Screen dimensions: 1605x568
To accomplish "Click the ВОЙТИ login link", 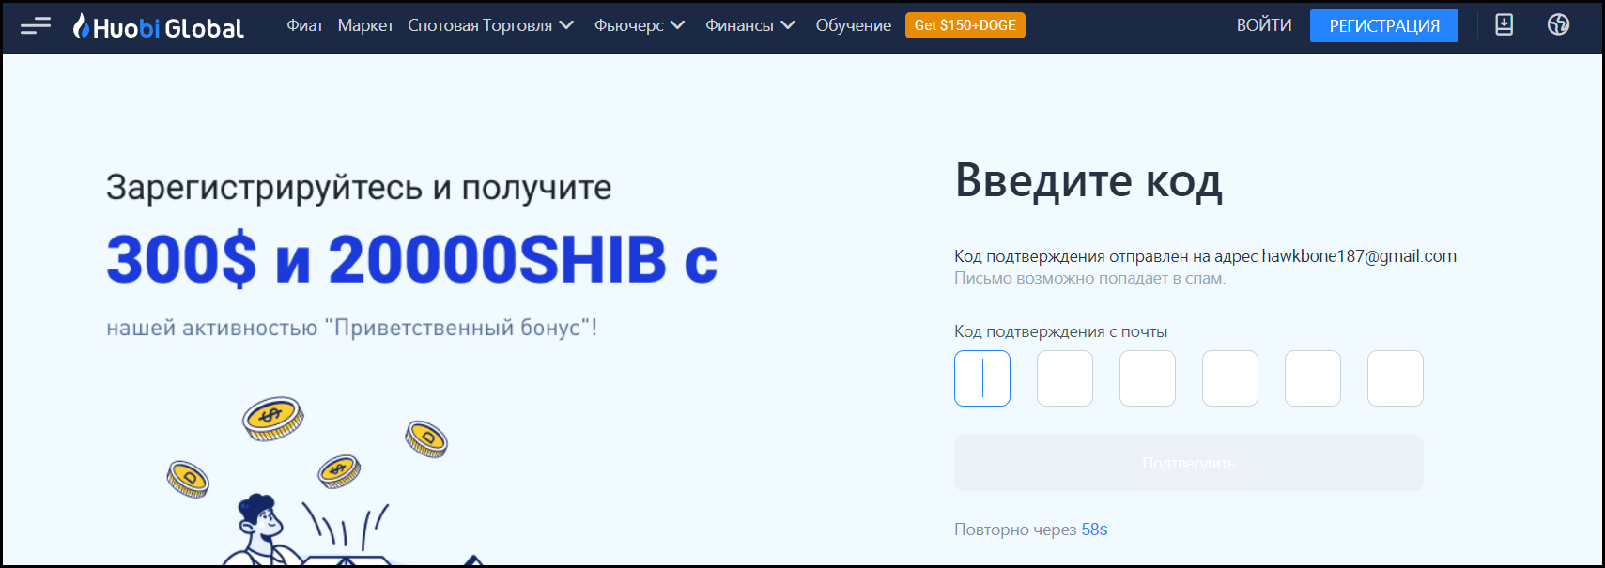I will click(x=1264, y=25).
